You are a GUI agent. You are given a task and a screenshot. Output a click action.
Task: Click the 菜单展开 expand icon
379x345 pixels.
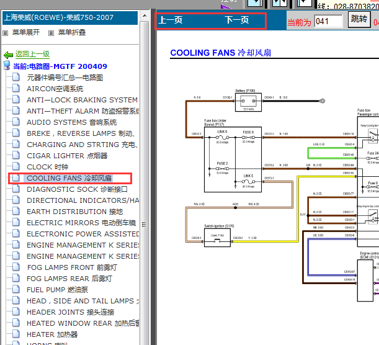click(x=6, y=33)
